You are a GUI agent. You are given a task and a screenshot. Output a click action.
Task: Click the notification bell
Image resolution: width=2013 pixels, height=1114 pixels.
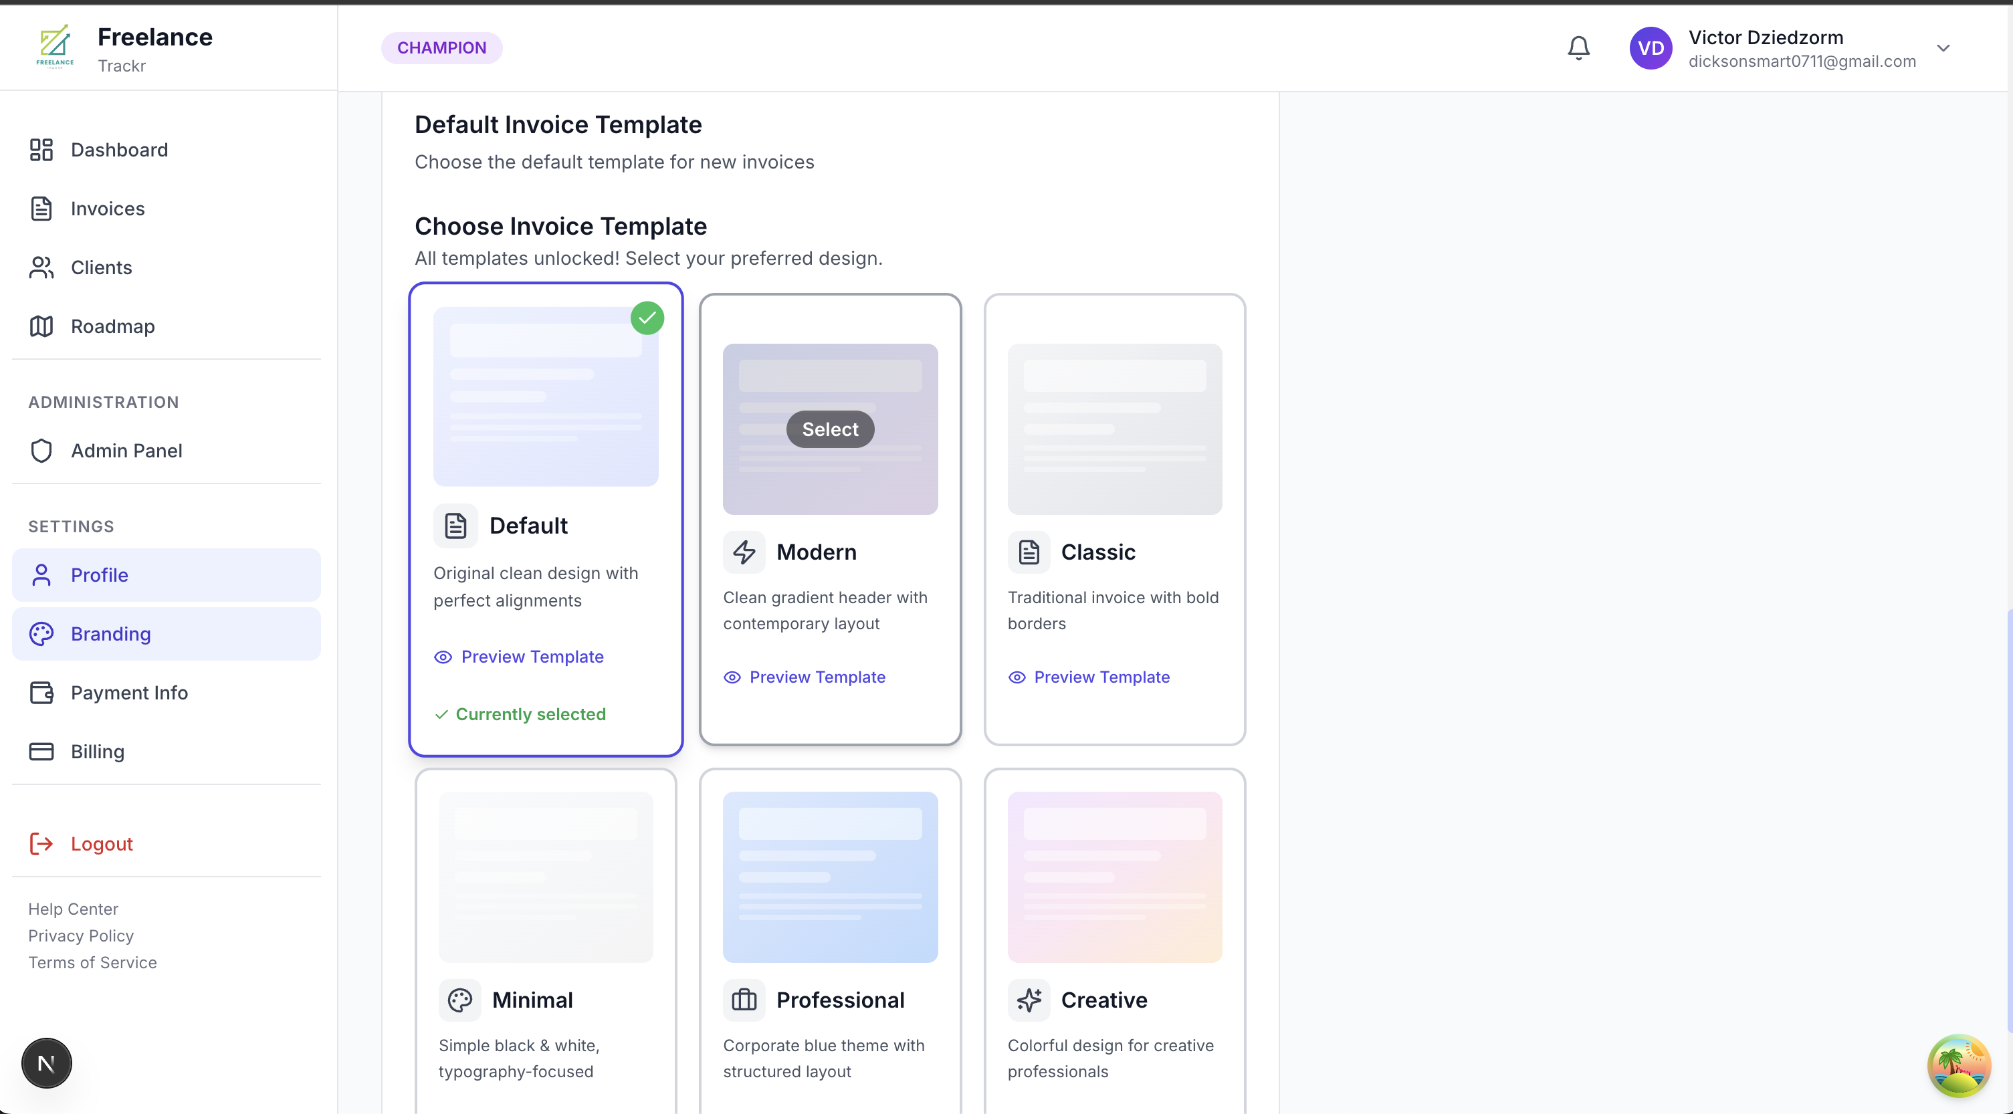coord(1578,47)
